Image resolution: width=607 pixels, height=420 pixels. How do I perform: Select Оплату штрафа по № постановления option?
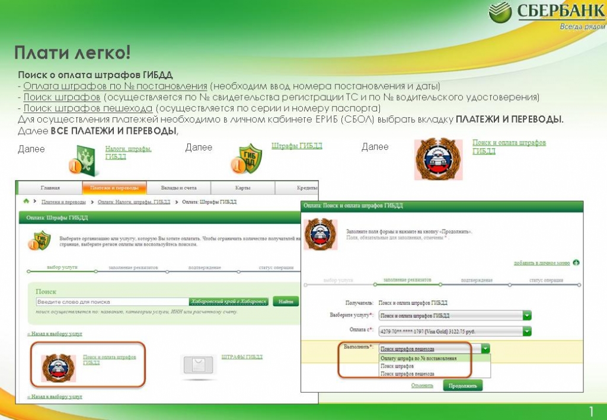click(418, 358)
